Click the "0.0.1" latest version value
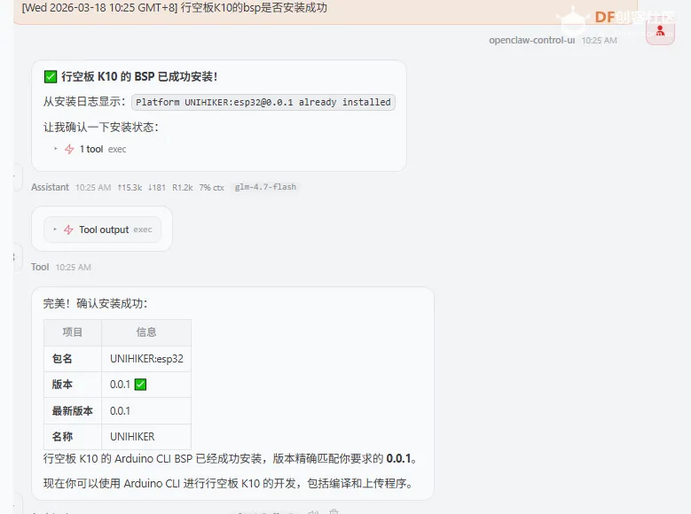This screenshot has height=514, width=691. (120, 411)
